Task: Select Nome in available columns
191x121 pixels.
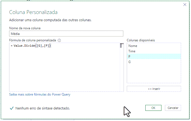Action: click(x=154, y=46)
